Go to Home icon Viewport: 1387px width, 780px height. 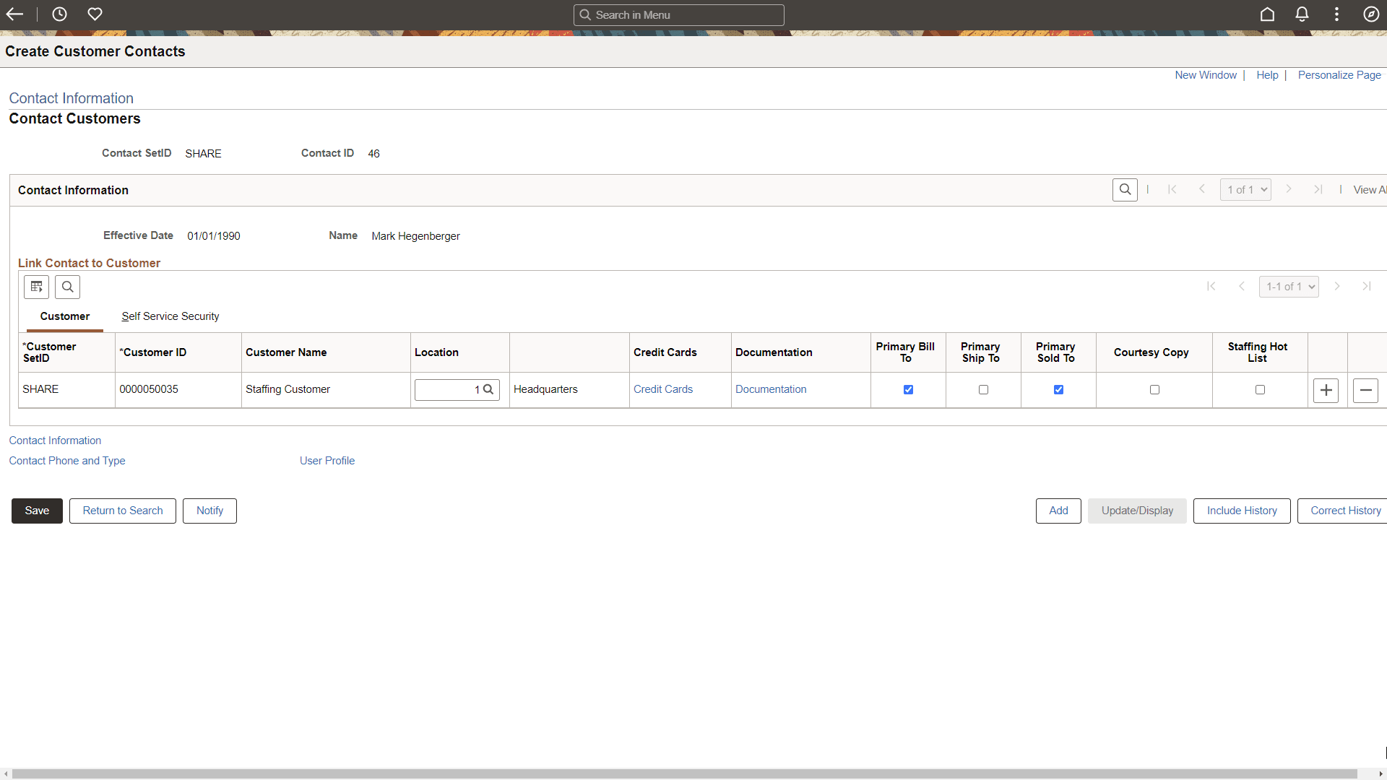pos(1267,14)
